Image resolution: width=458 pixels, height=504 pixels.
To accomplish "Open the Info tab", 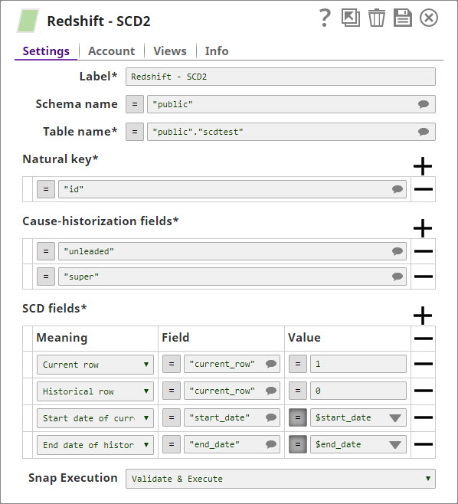I will coord(217,51).
